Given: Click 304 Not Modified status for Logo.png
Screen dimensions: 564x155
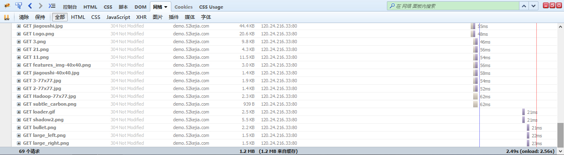Looking at the screenshot, I should [127, 34].
